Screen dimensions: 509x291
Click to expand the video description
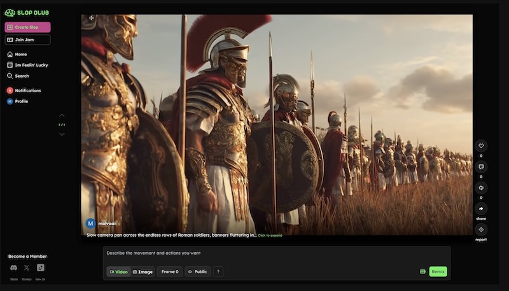pos(270,236)
